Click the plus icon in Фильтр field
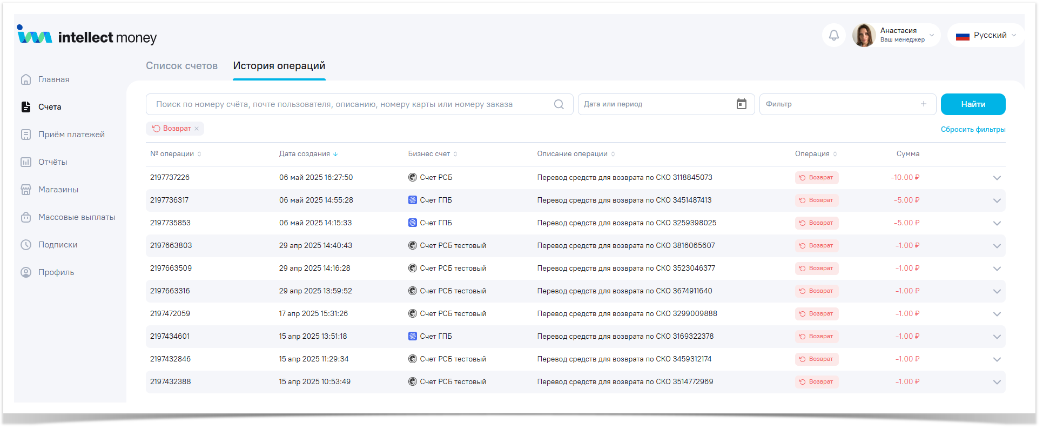This screenshot has width=1043, height=429. pyautogui.click(x=923, y=104)
